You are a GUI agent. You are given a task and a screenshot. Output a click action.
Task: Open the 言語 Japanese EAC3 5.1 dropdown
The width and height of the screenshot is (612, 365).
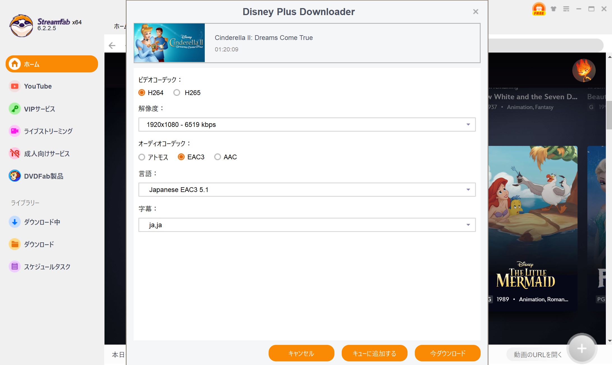pos(307,190)
